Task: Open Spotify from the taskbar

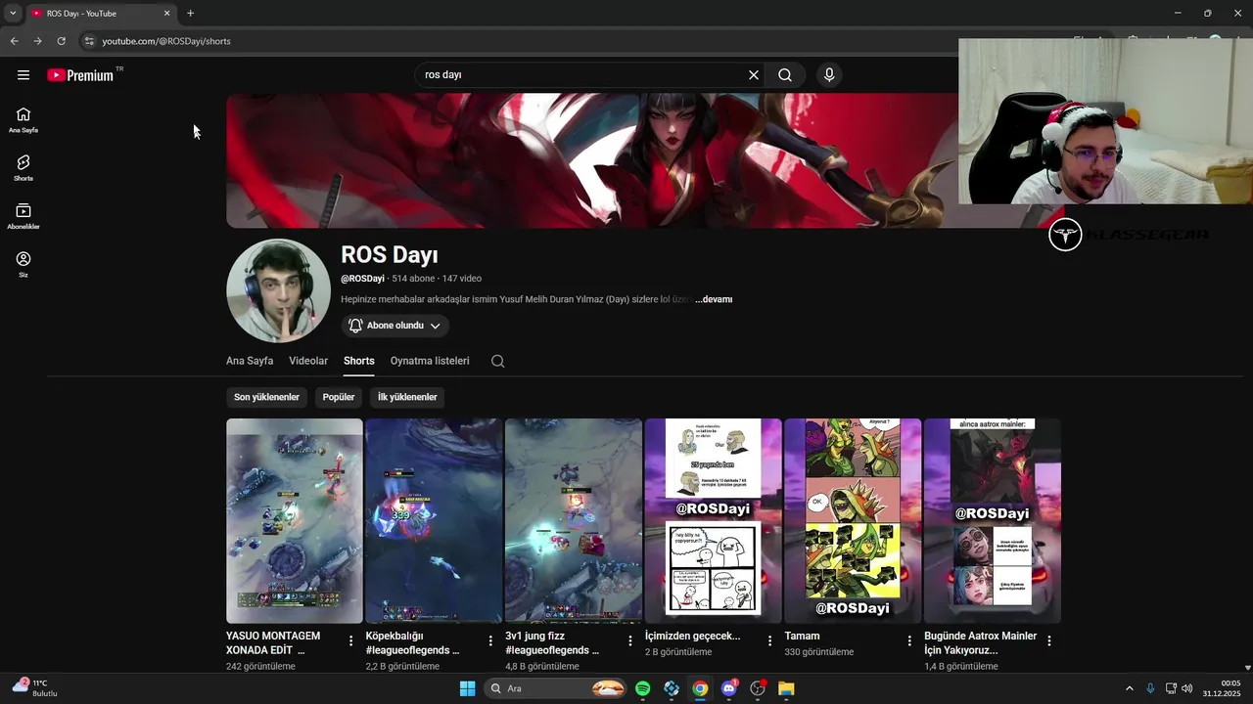Action: (x=643, y=688)
